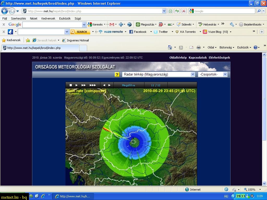Click the orange SEARCH button

click(x=80, y=32)
